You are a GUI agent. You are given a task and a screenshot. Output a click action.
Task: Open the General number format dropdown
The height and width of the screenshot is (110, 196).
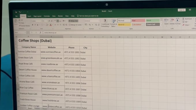tap(99, 21)
